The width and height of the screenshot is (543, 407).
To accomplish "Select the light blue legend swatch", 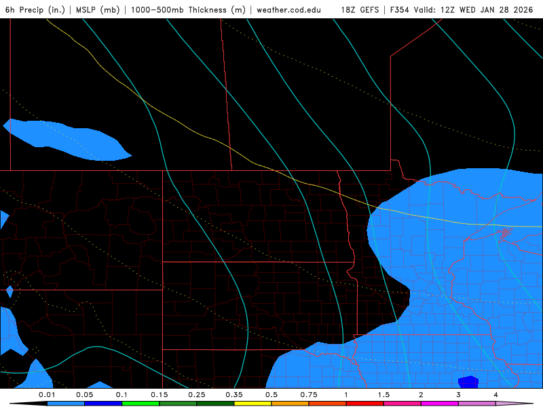I will coord(66,404).
